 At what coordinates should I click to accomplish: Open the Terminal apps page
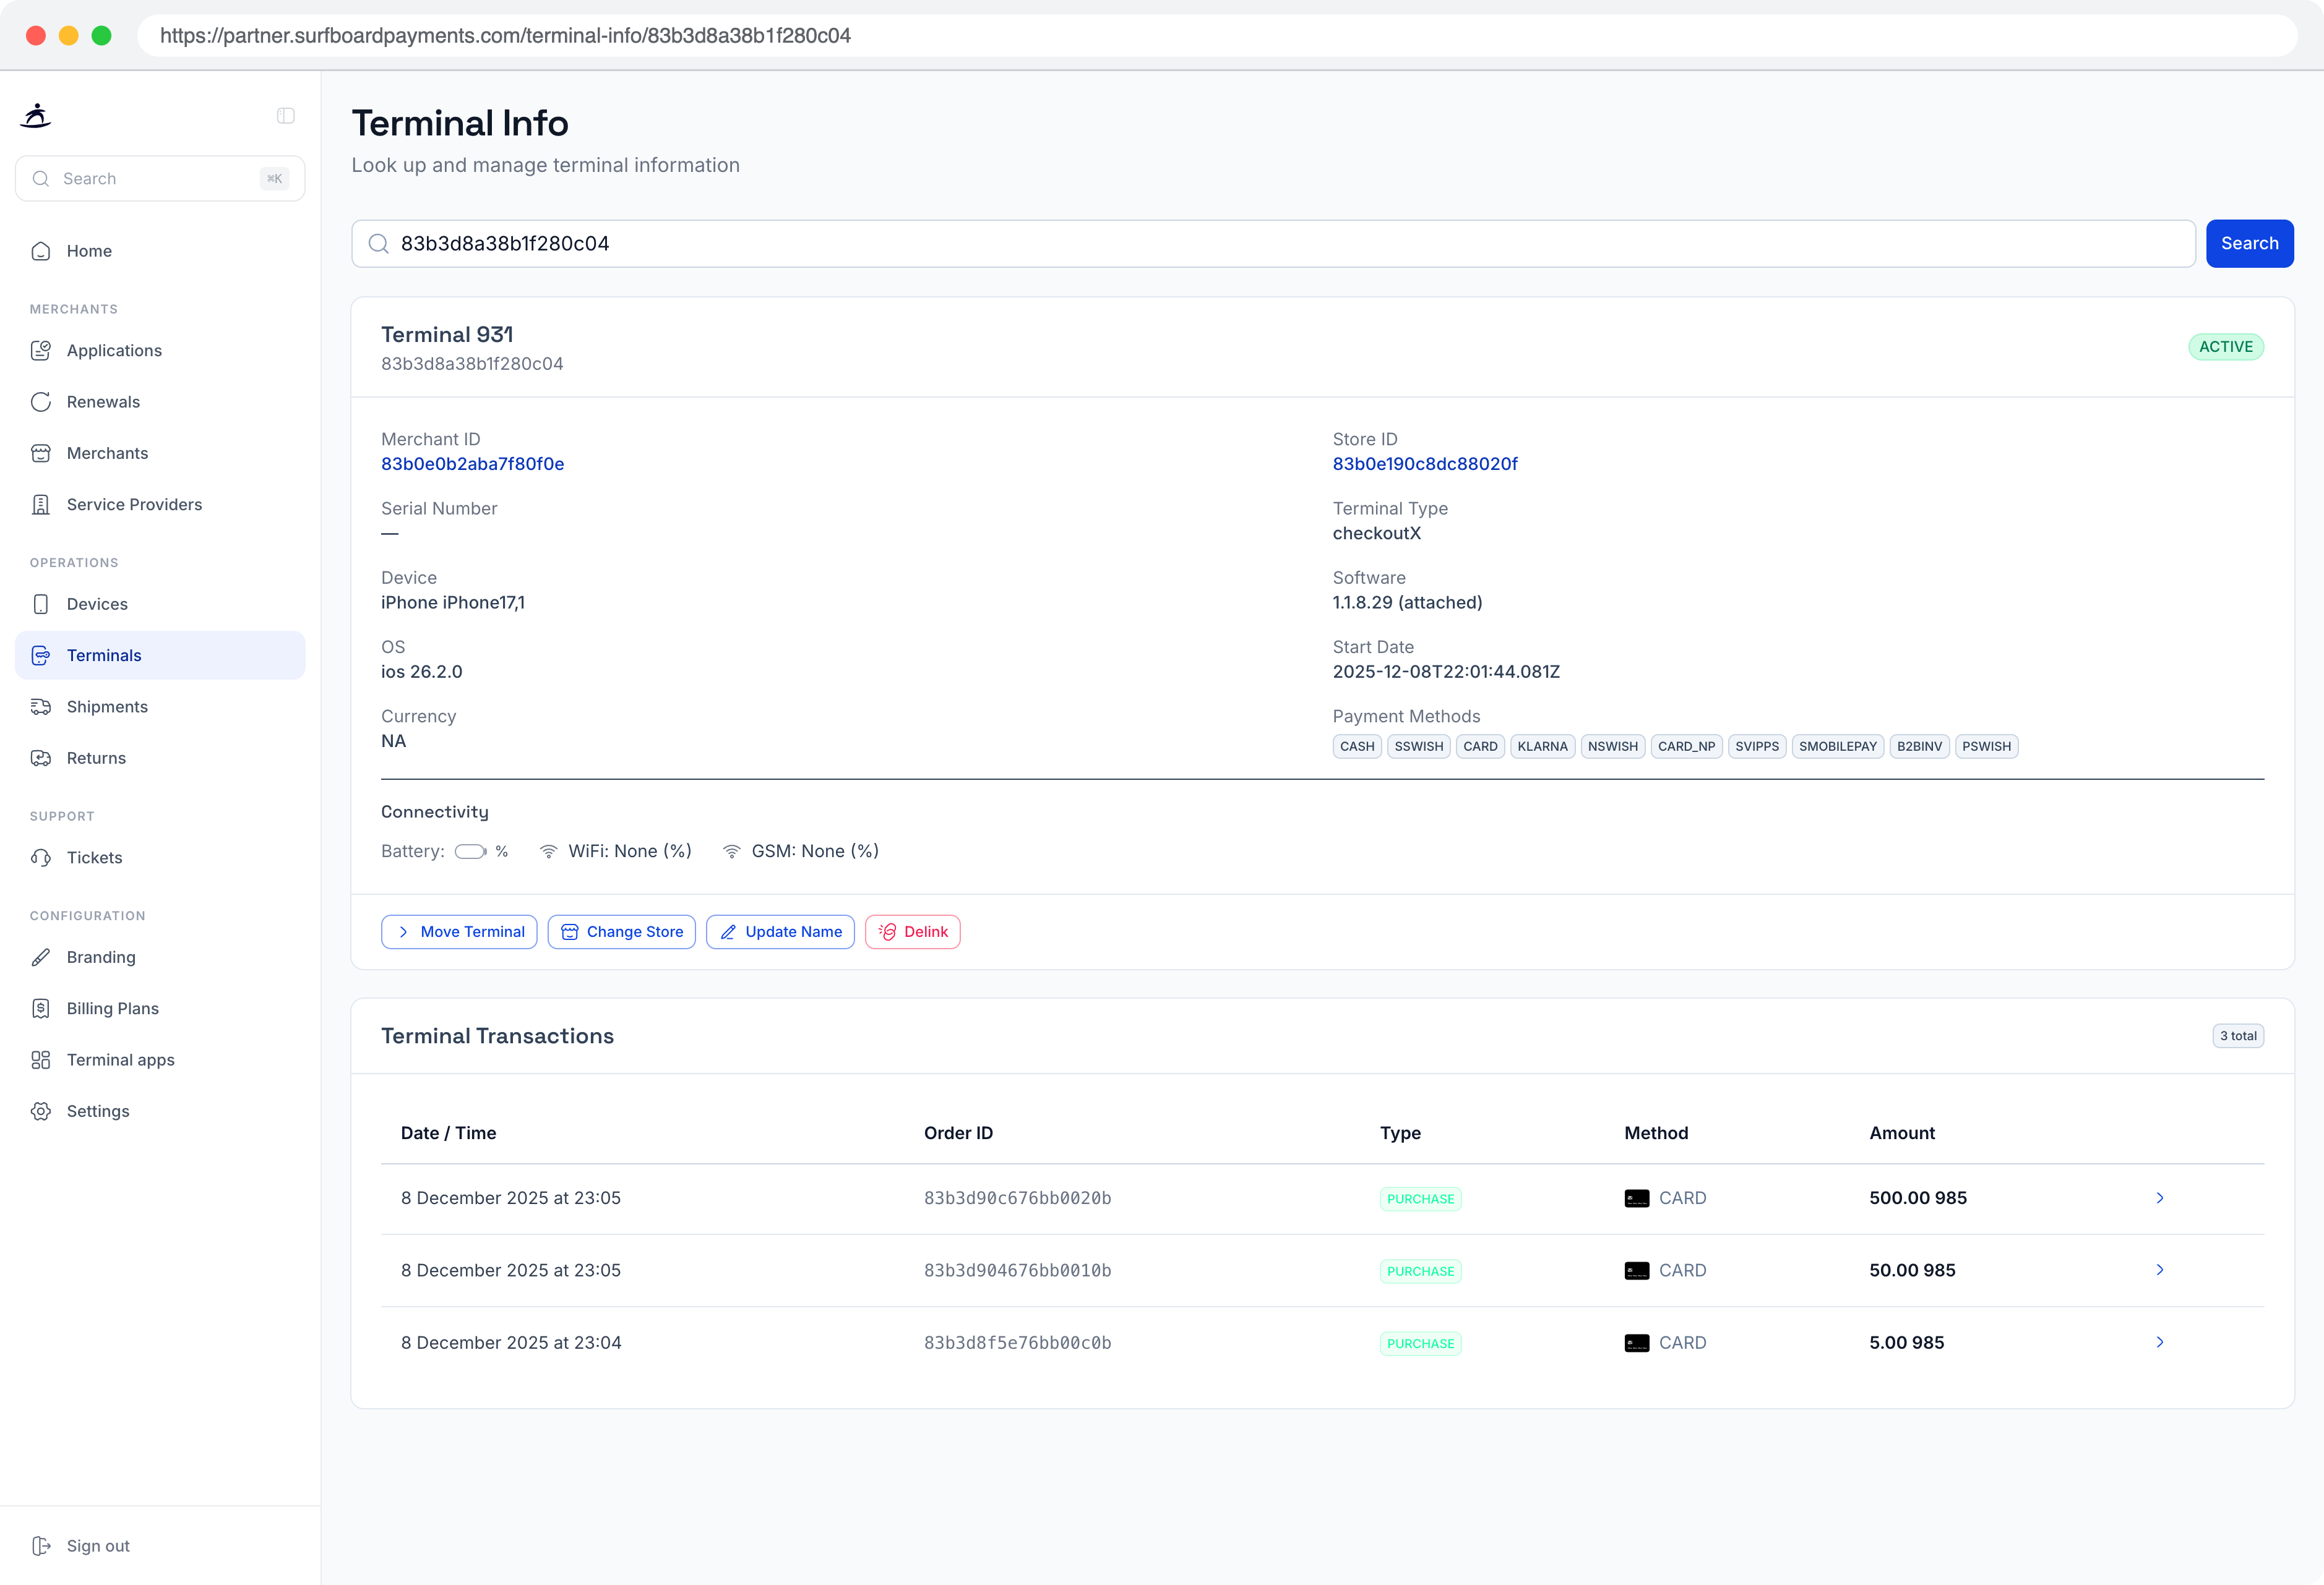click(x=160, y=1059)
